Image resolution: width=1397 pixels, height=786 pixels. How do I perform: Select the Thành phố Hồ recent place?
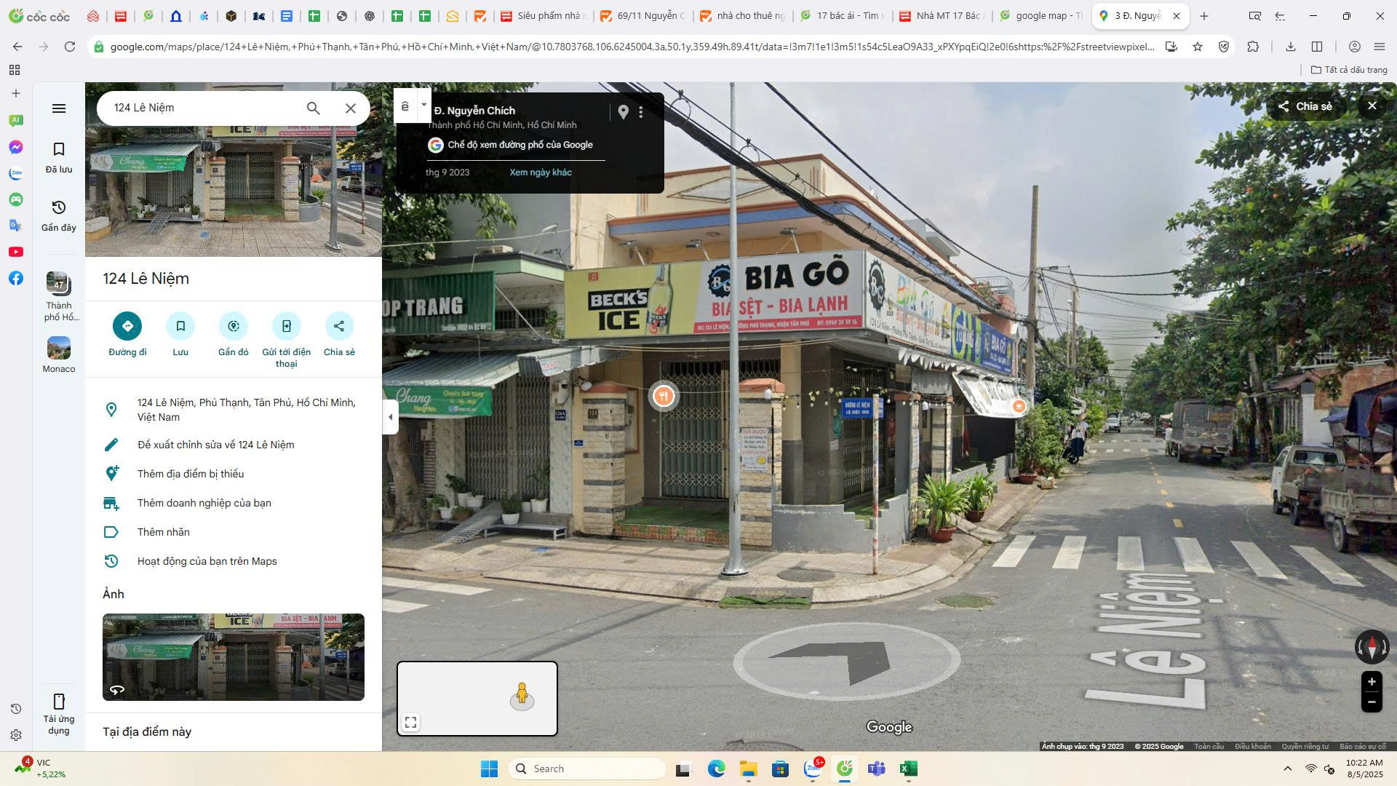59,297
